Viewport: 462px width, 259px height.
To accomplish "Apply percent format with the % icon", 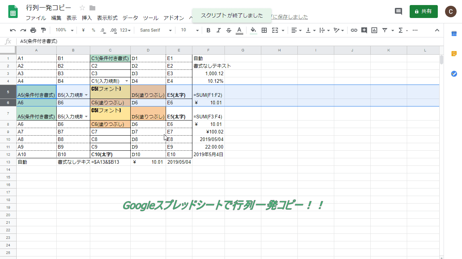I will click(x=93, y=30).
